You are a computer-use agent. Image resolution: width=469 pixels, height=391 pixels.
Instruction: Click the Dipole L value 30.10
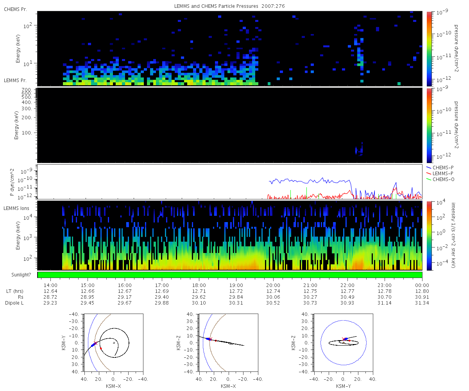[199, 303]
